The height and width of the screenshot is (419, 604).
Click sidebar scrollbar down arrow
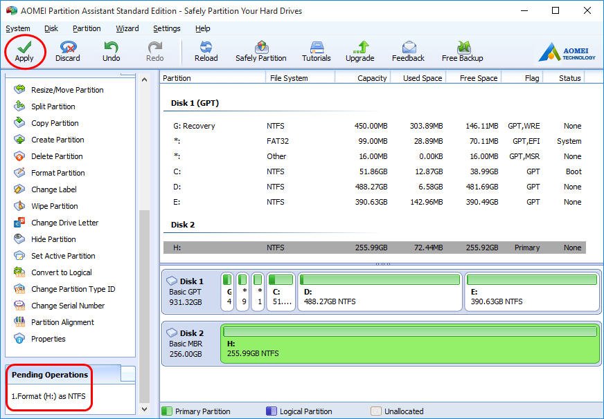pyautogui.click(x=145, y=409)
